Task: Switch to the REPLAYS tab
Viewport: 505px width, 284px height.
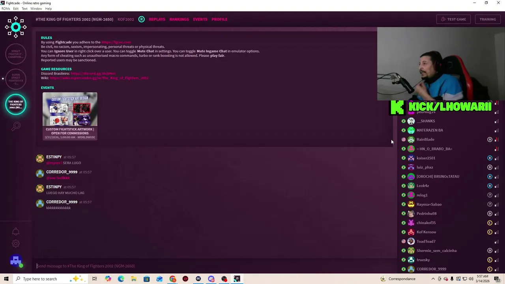Action: (157, 19)
